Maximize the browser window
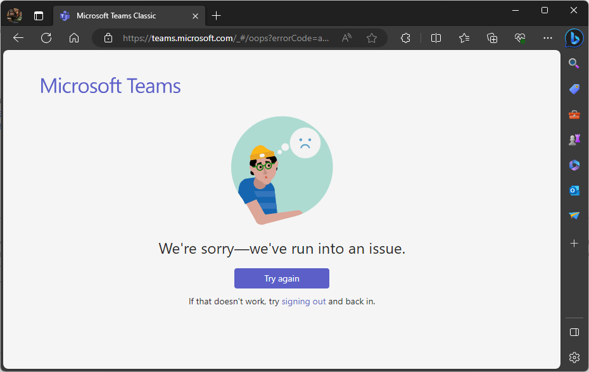This screenshot has height=372, width=589. (x=544, y=11)
